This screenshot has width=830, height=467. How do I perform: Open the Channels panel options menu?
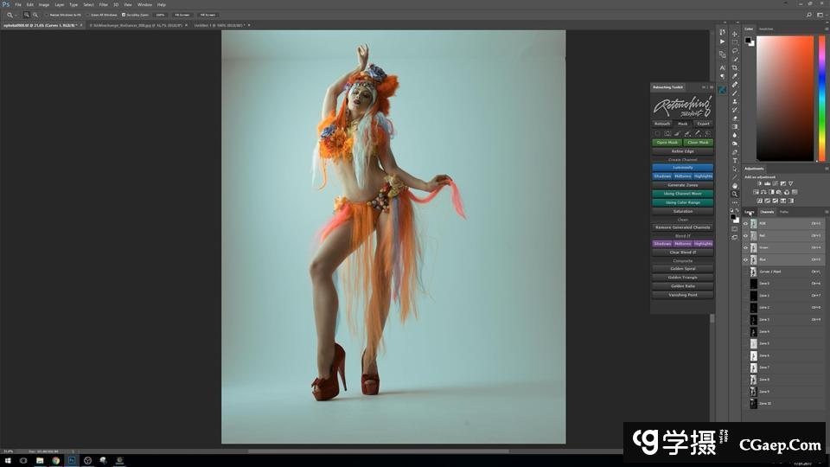(825, 212)
